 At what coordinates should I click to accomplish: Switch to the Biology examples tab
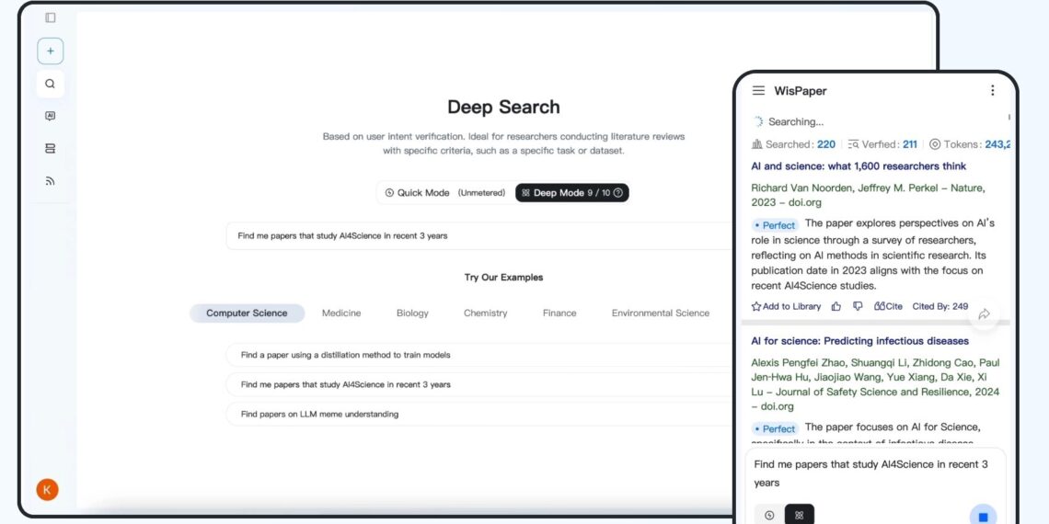coord(412,313)
